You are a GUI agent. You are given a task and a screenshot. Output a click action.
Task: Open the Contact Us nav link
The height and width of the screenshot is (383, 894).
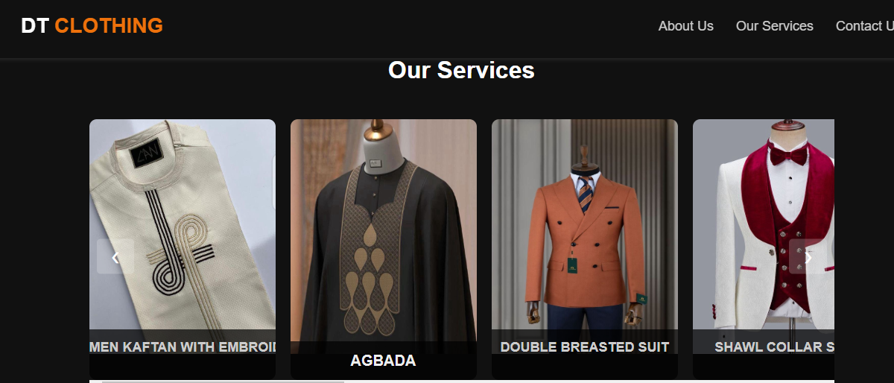(865, 26)
